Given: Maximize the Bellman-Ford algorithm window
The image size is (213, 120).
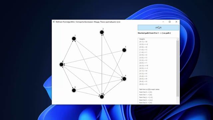Looking at the screenshot, I should (170, 22).
